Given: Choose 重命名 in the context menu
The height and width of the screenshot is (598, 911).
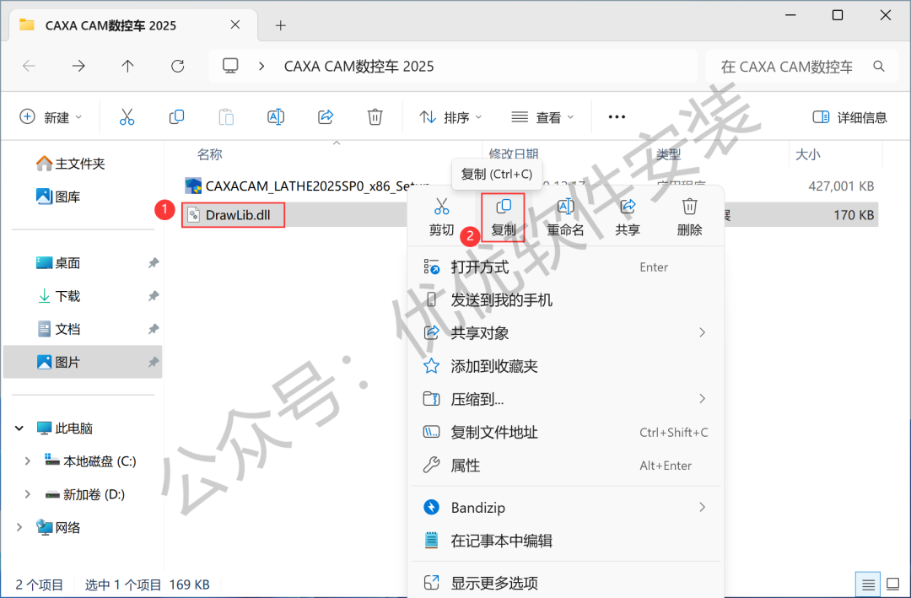Looking at the screenshot, I should click(565, 218).
